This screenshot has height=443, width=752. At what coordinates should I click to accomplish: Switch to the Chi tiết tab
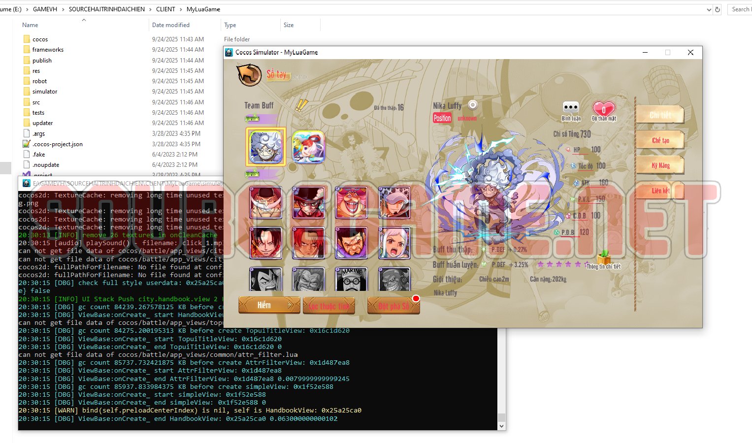tap(660, 114)
